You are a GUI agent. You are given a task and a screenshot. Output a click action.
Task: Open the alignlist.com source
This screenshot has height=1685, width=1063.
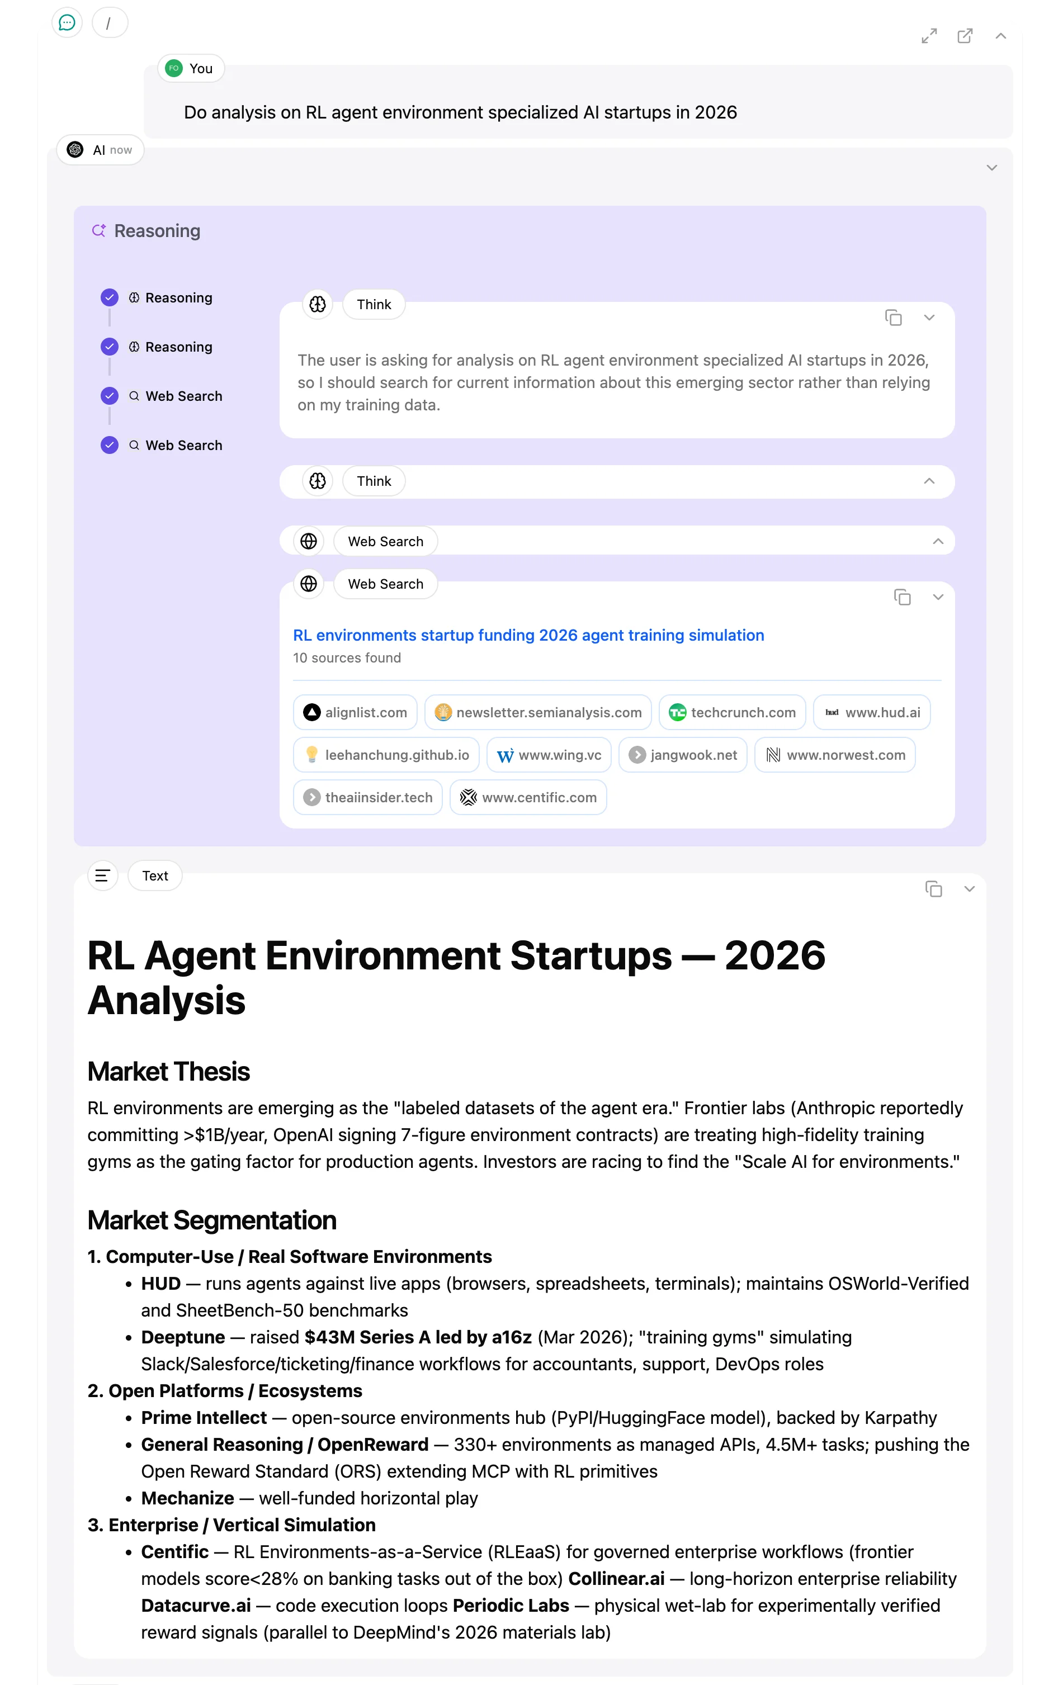pos(355,712)
